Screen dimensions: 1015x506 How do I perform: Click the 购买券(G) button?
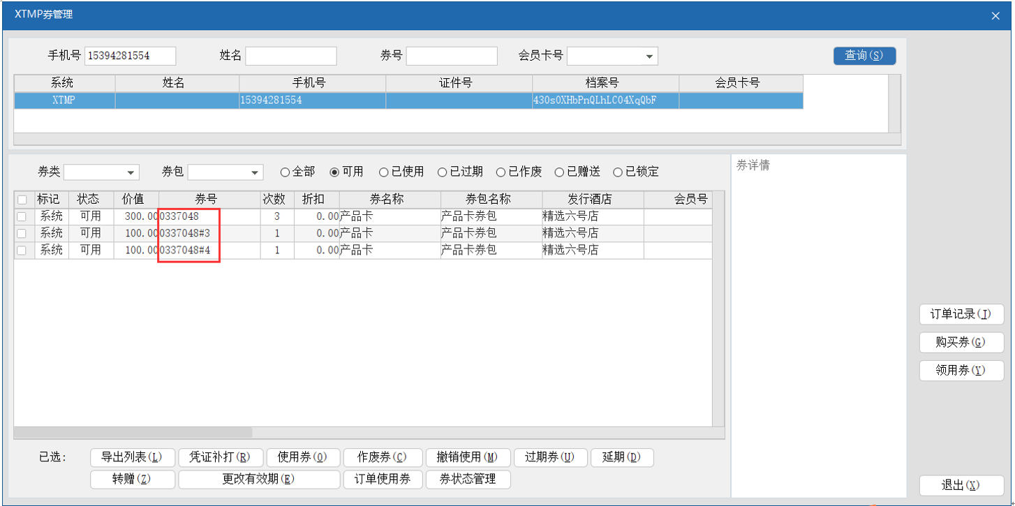[961, 343]
